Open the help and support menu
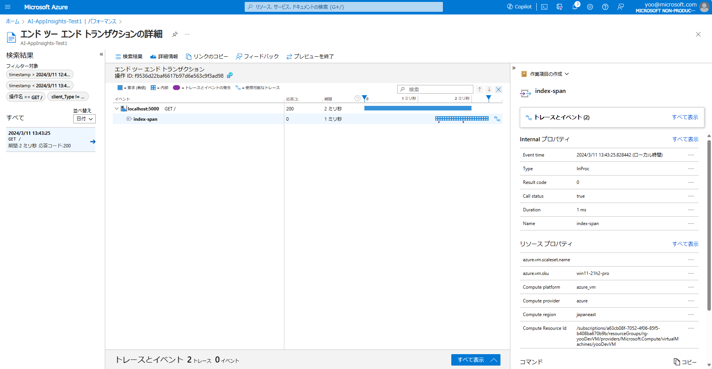This screenshot has height=369, width=712. click(x=605, y=6)
